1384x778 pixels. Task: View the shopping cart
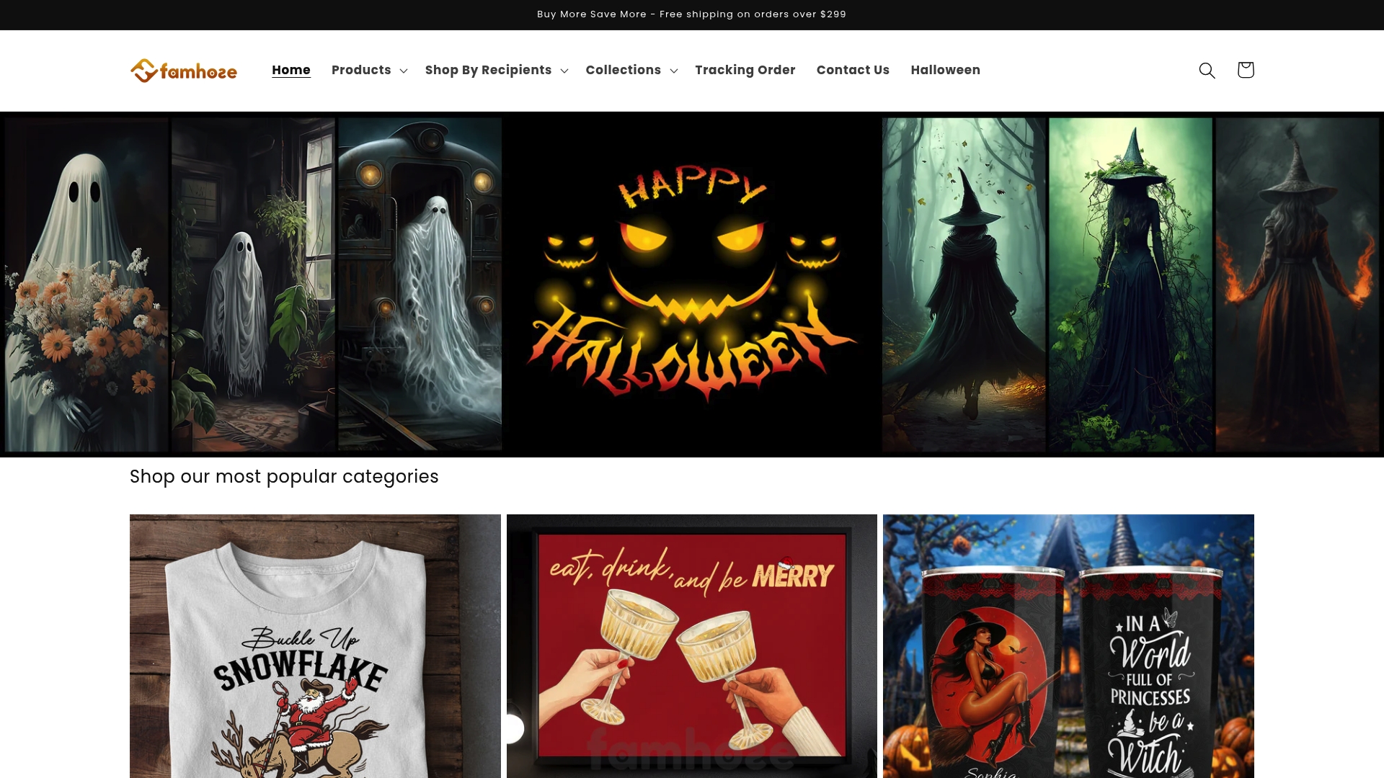[1245, 70]
